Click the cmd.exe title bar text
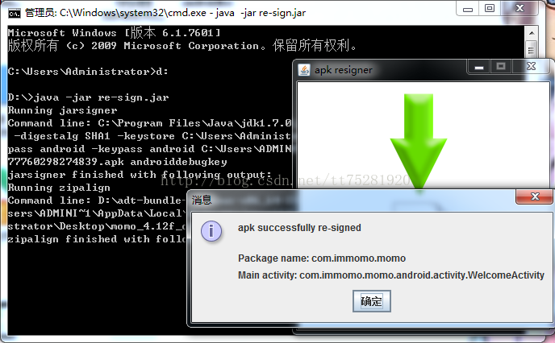The height and width of the screenshot is (343, 555). (165, 13)
